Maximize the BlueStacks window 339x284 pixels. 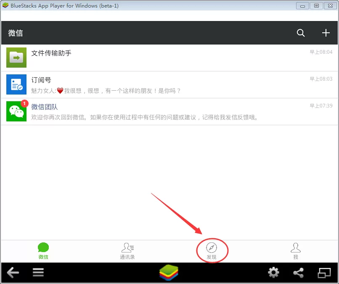click(316, 6)
